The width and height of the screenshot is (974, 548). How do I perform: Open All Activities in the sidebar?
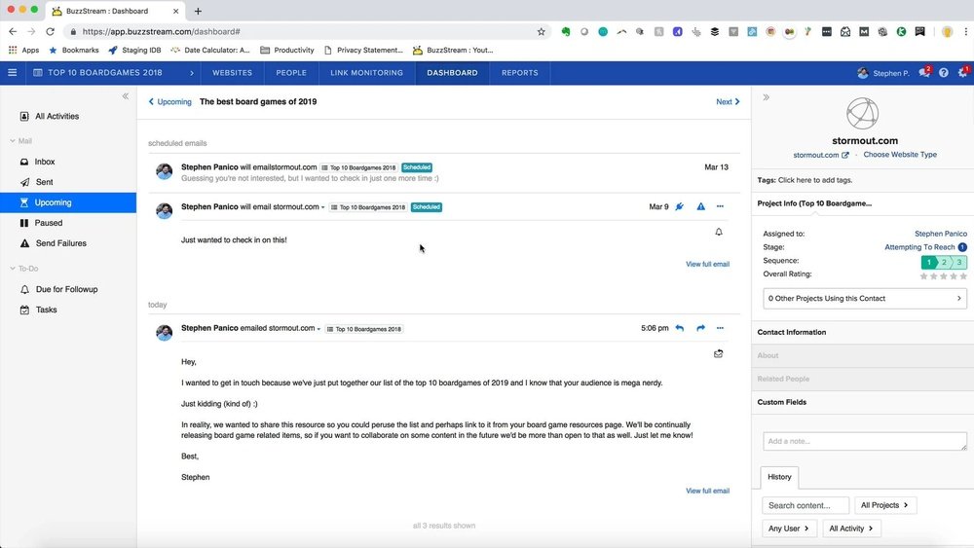tap(57, 116)
